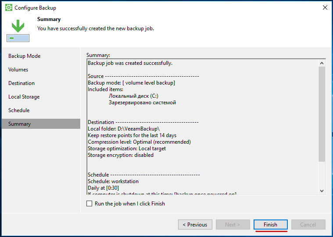Click the Finish button
This screenshot has width=333, height=237.
pos(270,225)
